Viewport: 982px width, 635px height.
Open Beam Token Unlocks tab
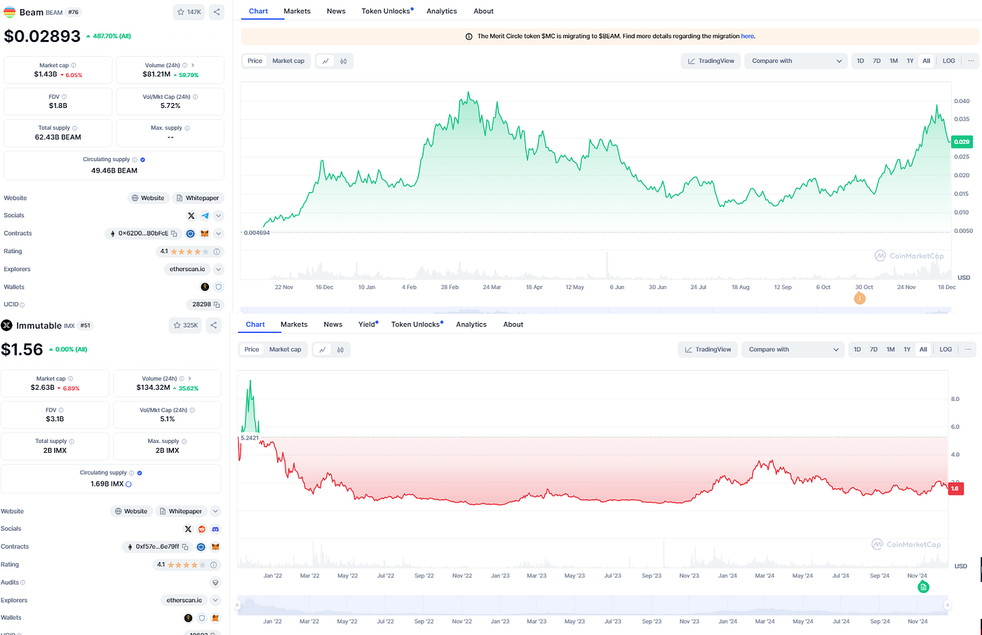coord(387,11)
